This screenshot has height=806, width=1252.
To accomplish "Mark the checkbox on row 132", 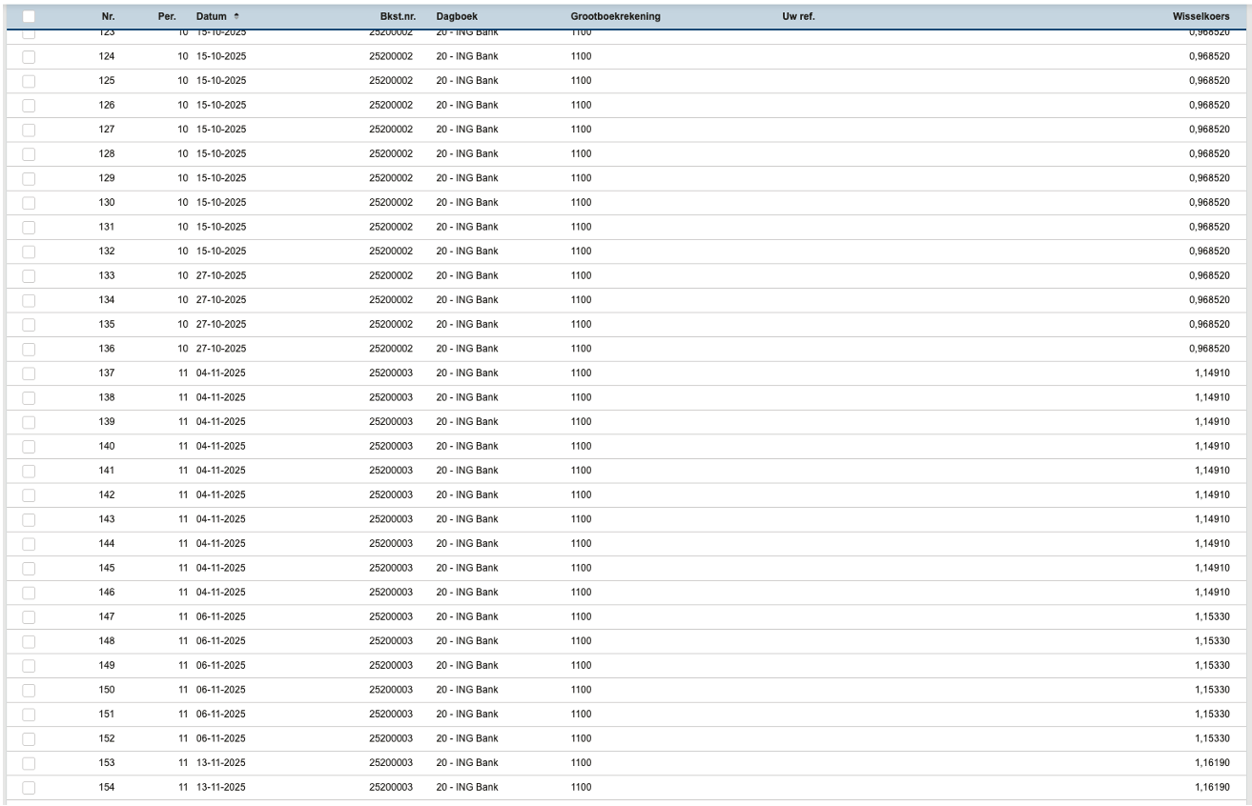I will pos(29,251).
